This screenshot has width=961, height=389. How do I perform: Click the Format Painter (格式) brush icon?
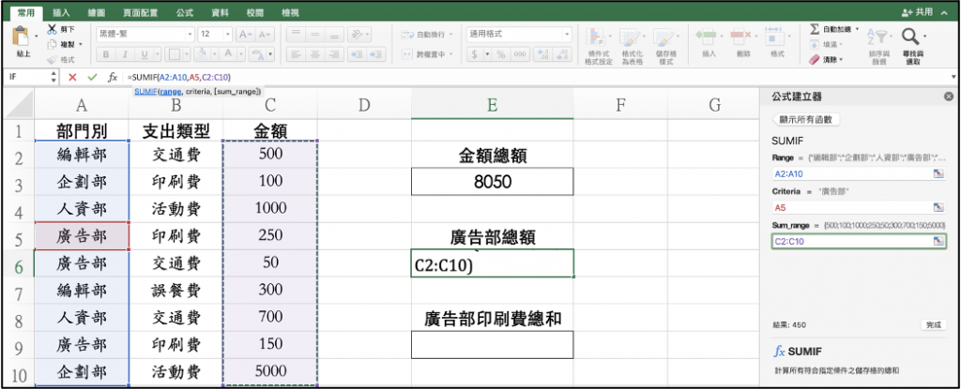pos(53,59)
